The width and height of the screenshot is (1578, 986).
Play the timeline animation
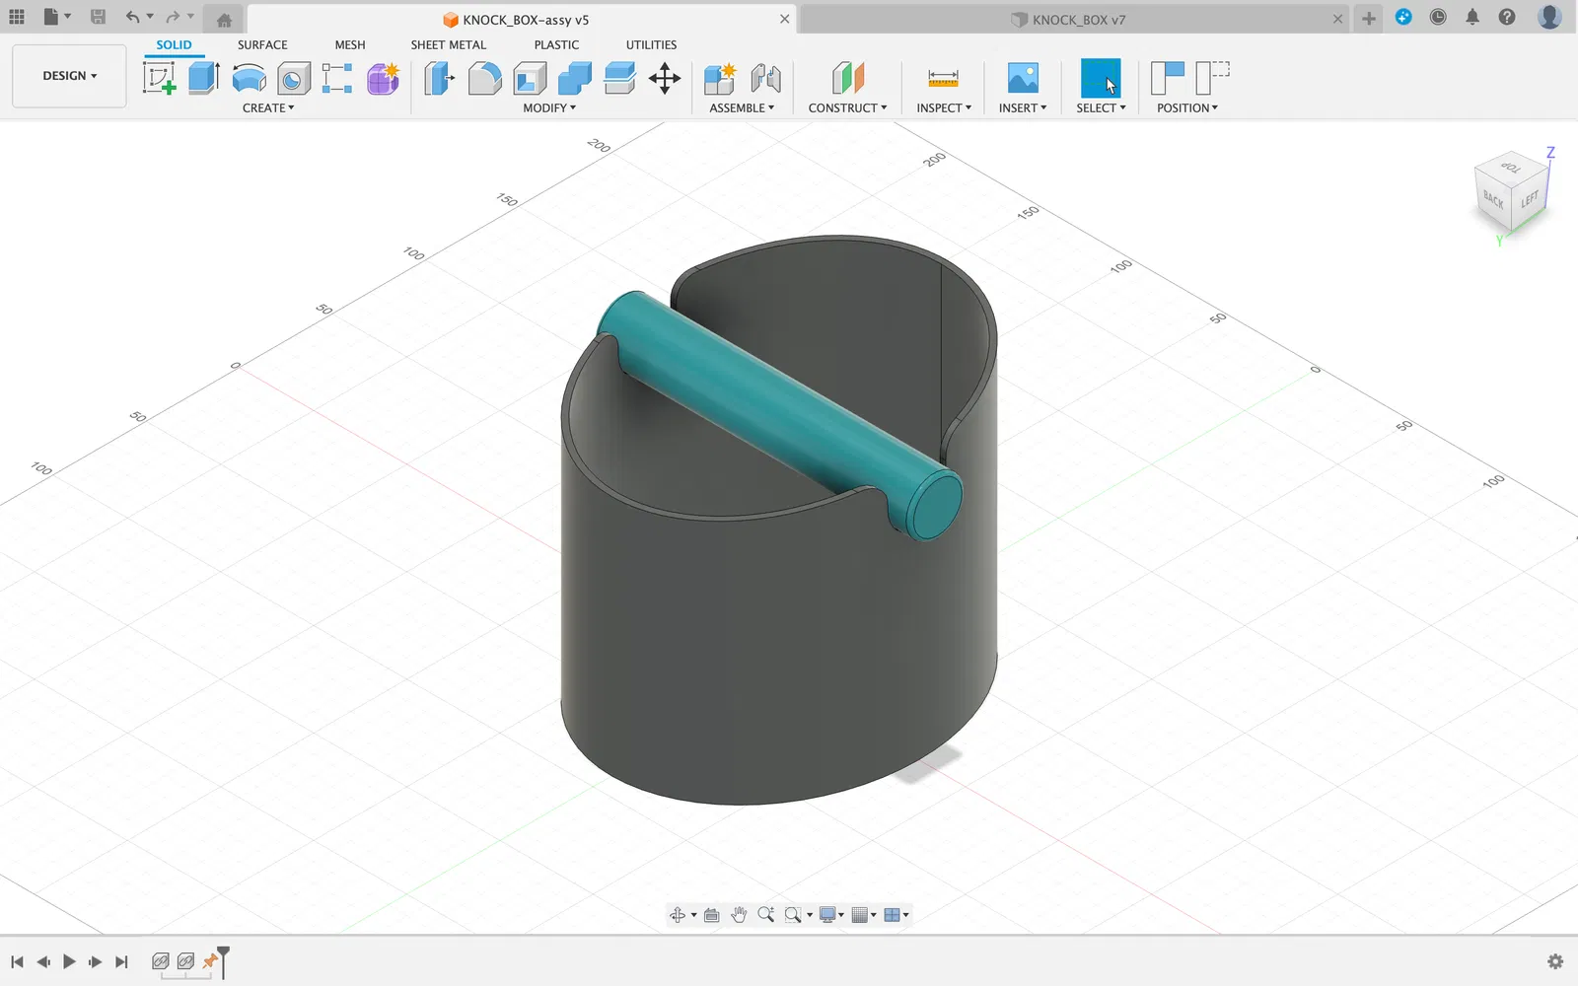point(69,961)
